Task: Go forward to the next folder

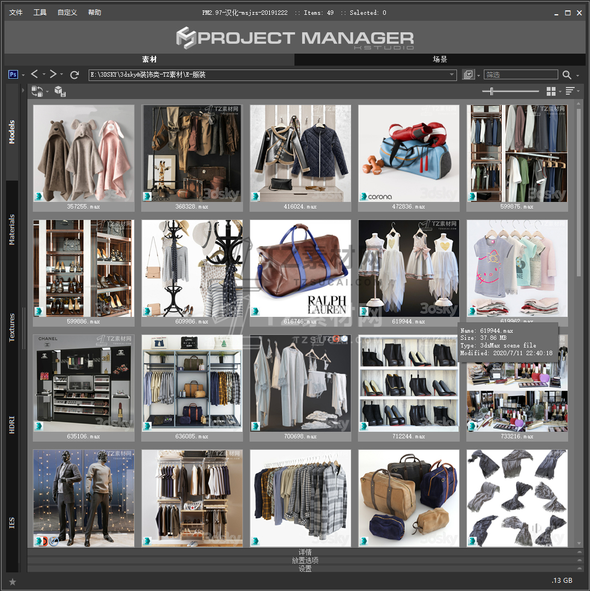Action: coord(53,74)
